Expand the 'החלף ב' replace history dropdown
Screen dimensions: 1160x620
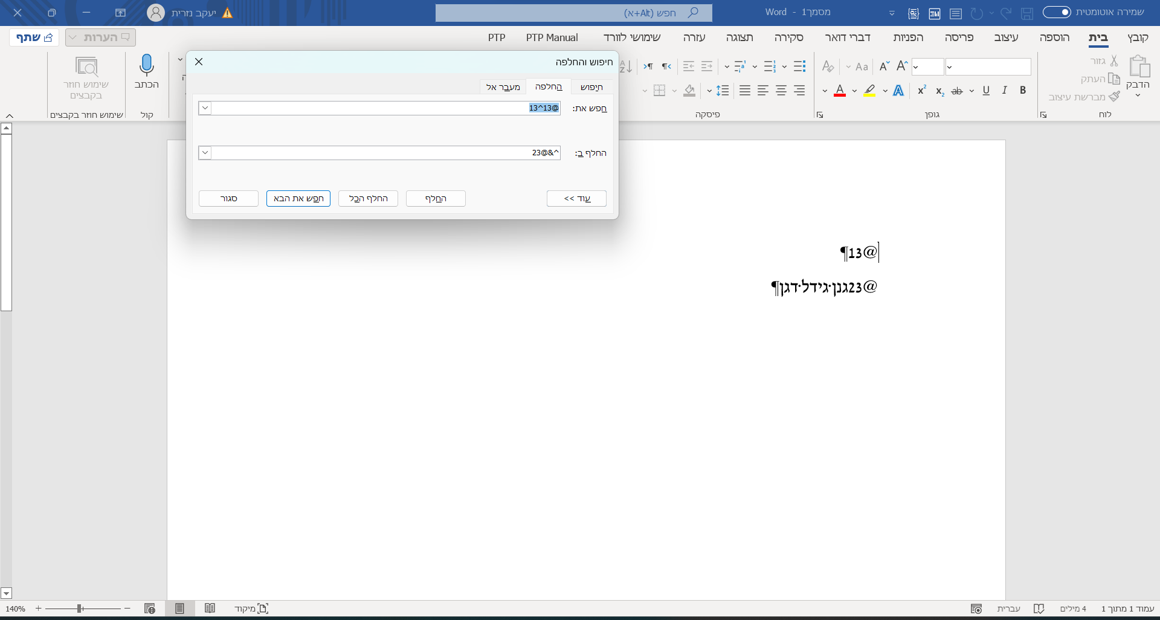click(205, 153)
